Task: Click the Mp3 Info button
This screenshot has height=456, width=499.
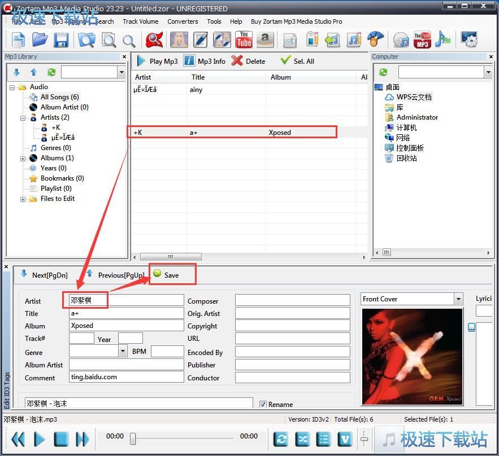Action: coord(205,61)
